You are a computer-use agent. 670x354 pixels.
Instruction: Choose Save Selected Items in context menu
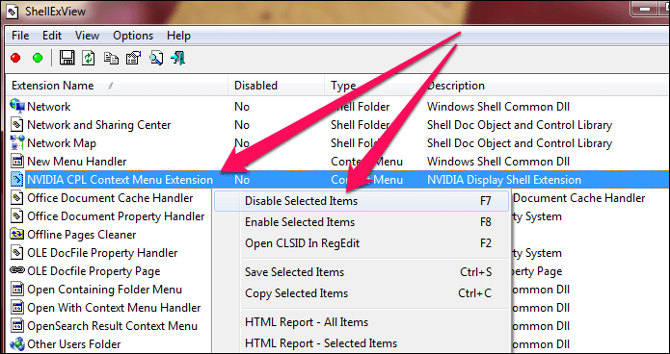362,272
